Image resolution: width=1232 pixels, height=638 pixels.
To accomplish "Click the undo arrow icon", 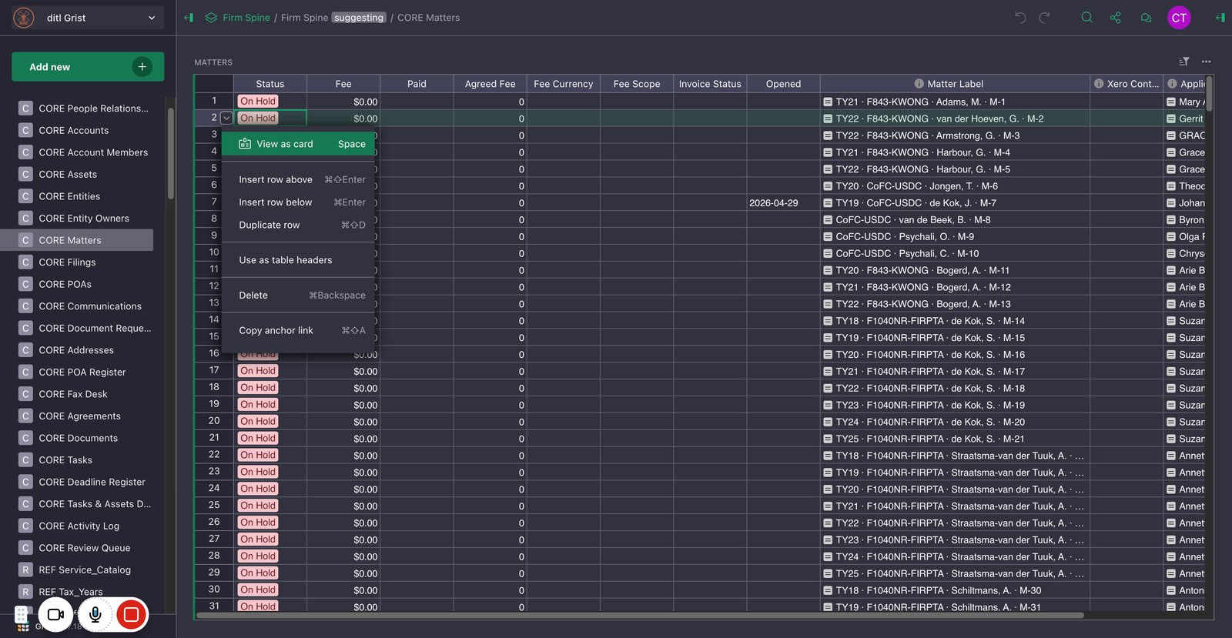I will click(1020, 18).
